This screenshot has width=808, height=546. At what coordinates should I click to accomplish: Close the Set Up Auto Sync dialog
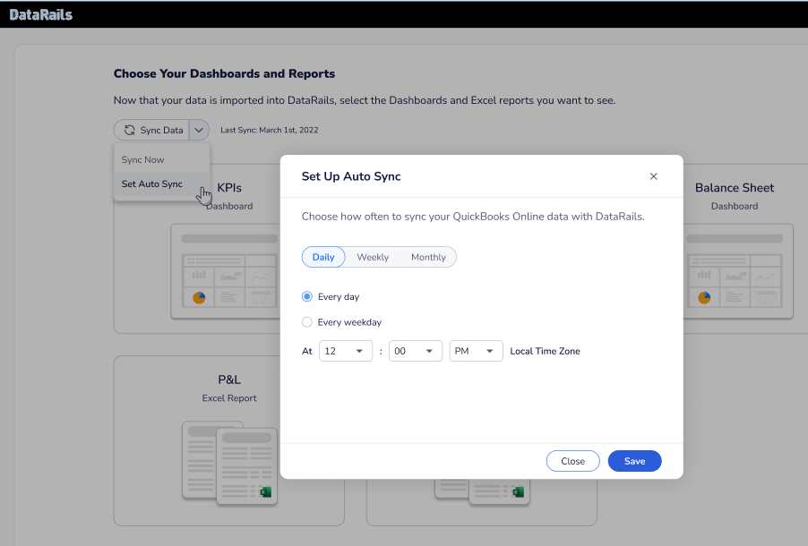[x=653, y=176]
